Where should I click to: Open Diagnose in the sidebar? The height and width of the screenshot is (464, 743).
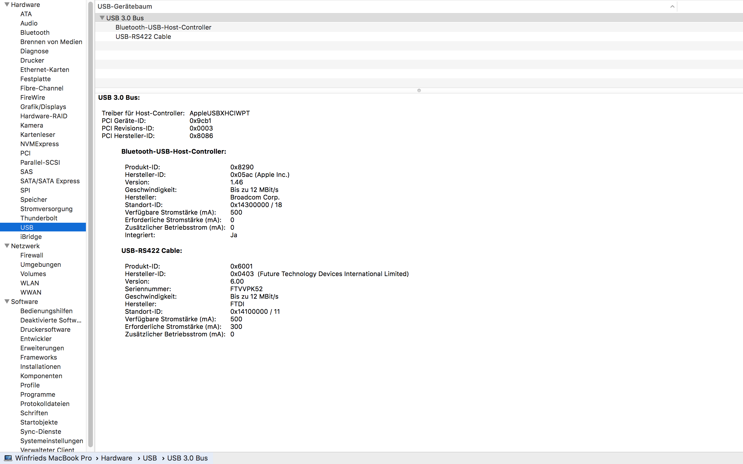[x=34, y=51]
